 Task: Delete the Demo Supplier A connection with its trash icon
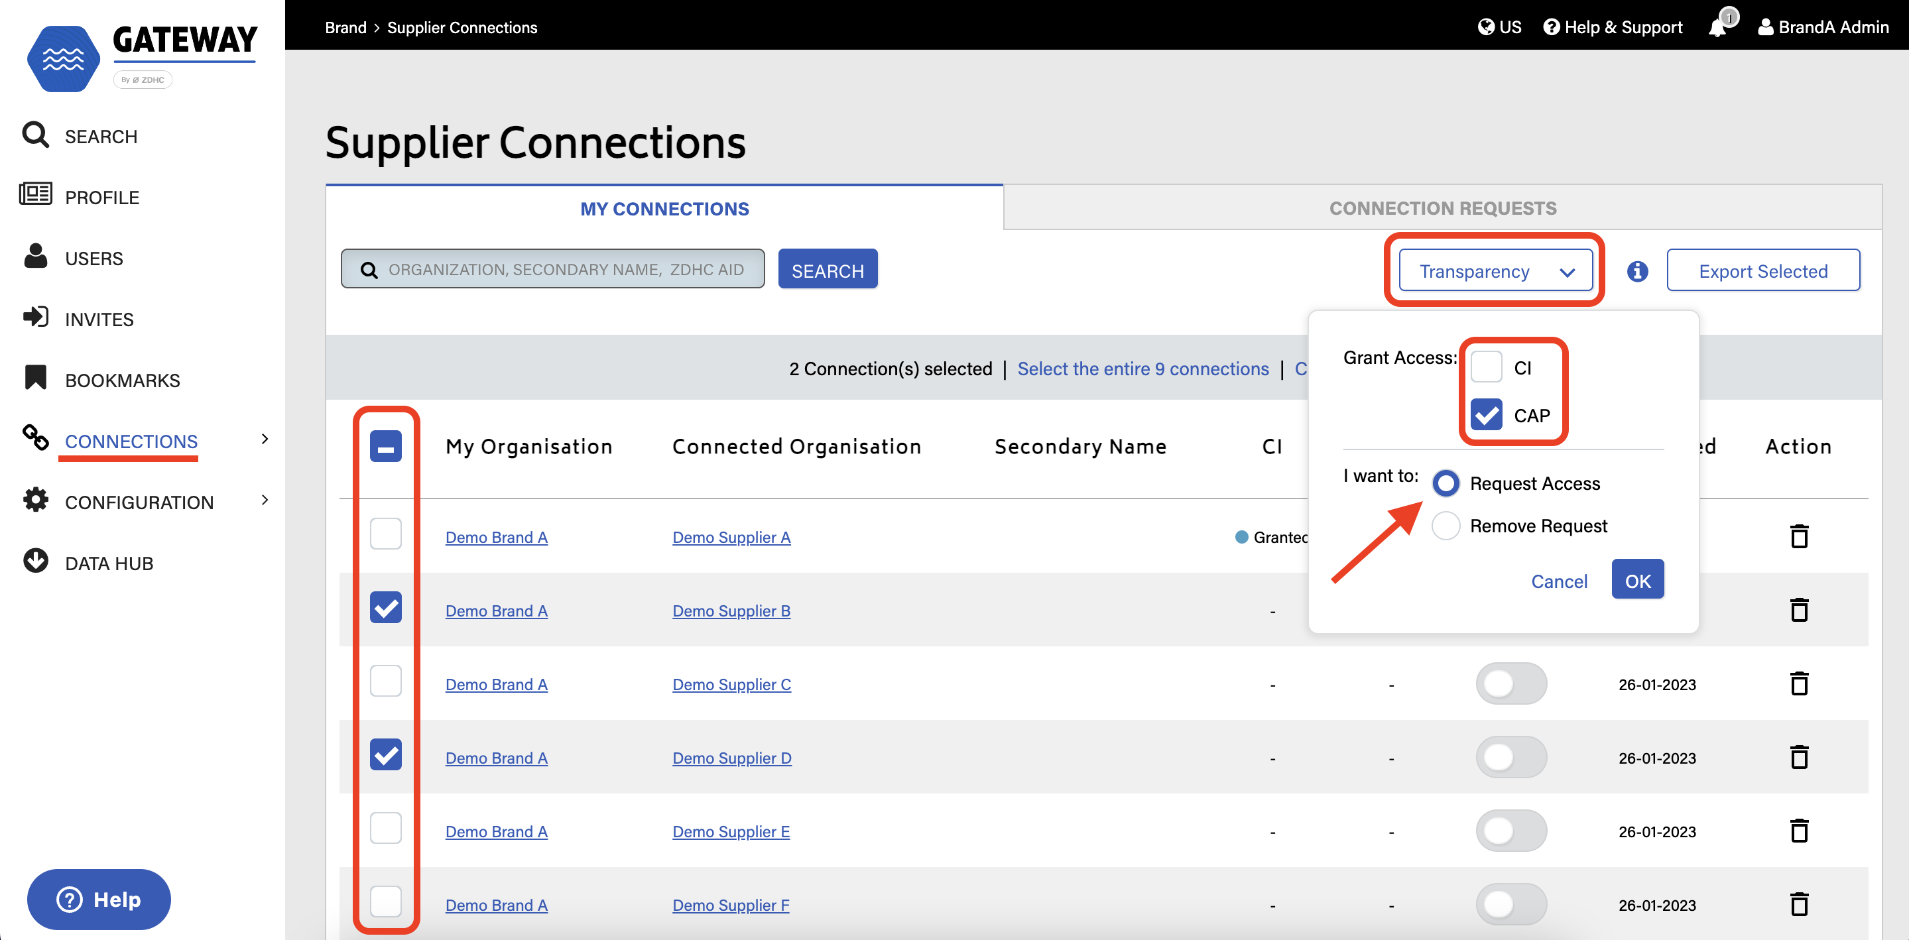coord(1798,536)
